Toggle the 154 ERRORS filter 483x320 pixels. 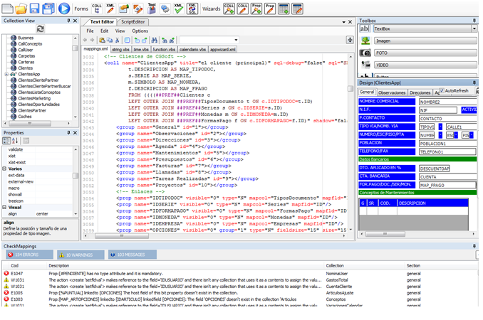(30, 255)
